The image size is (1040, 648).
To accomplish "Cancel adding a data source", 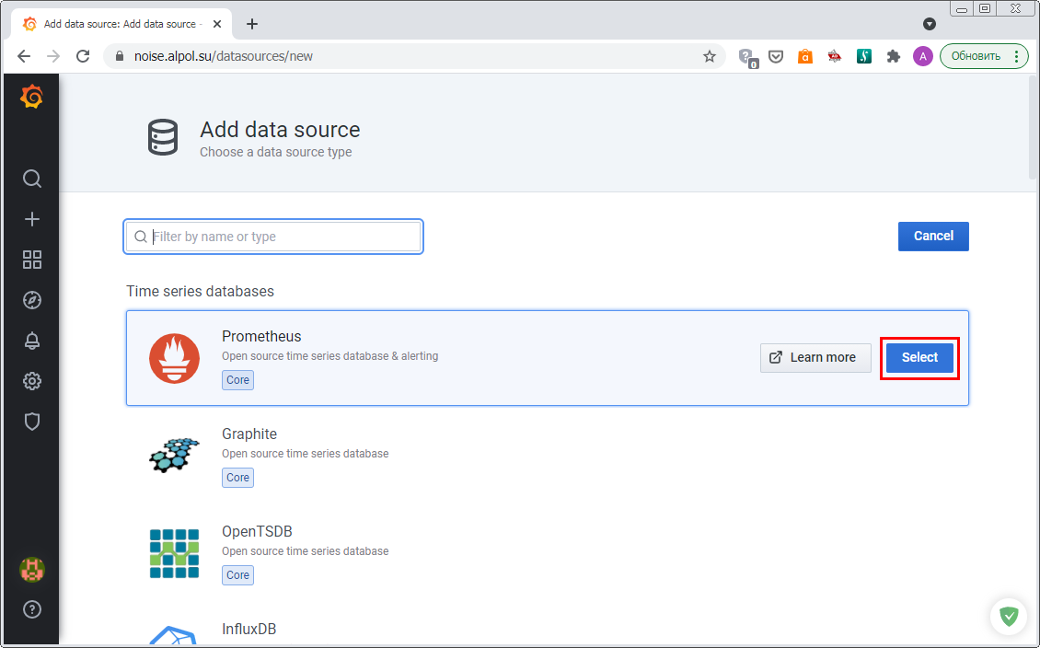I will (932, 237).
